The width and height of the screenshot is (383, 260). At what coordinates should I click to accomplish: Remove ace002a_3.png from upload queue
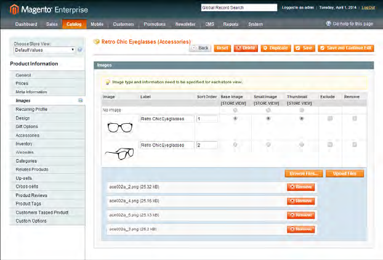click(300, 229)
